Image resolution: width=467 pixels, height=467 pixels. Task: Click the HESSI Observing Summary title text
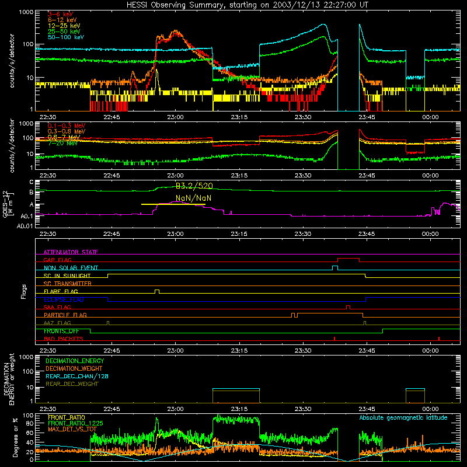coord(247,5)
